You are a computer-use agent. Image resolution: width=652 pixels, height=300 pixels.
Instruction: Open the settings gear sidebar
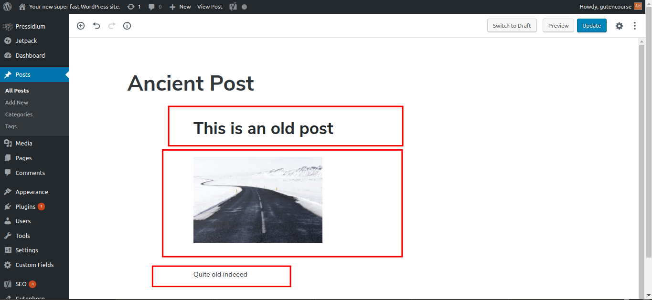coord(619,26)
